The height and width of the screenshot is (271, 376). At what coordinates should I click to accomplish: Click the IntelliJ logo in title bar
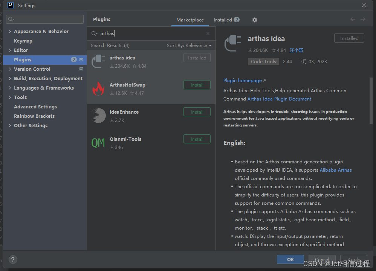[x=11, y=5]
